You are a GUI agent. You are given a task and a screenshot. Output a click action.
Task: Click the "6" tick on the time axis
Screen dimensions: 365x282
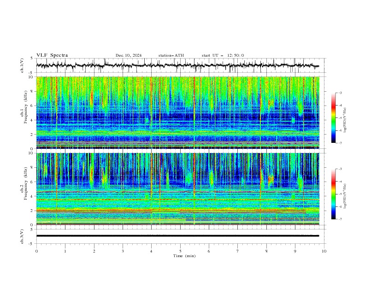209,251
